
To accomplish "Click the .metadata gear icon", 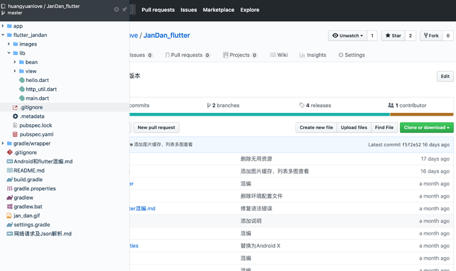I will [15, 116].
